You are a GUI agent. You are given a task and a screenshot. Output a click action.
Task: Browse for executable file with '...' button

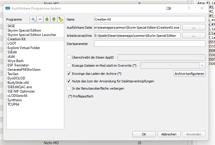coord(194,28)
